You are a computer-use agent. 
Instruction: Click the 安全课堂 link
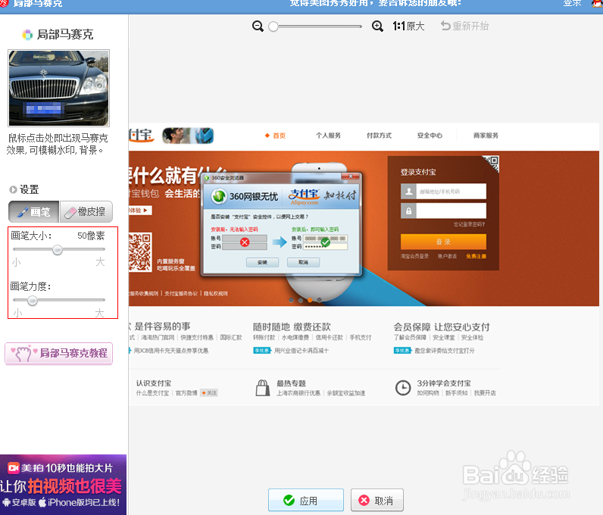[x=443, y=337]
